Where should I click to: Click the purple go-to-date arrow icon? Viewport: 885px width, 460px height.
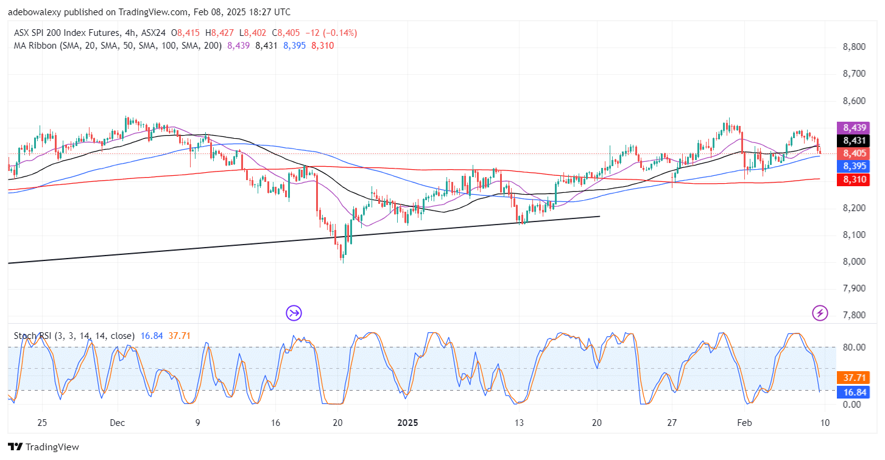coord(294,313)
